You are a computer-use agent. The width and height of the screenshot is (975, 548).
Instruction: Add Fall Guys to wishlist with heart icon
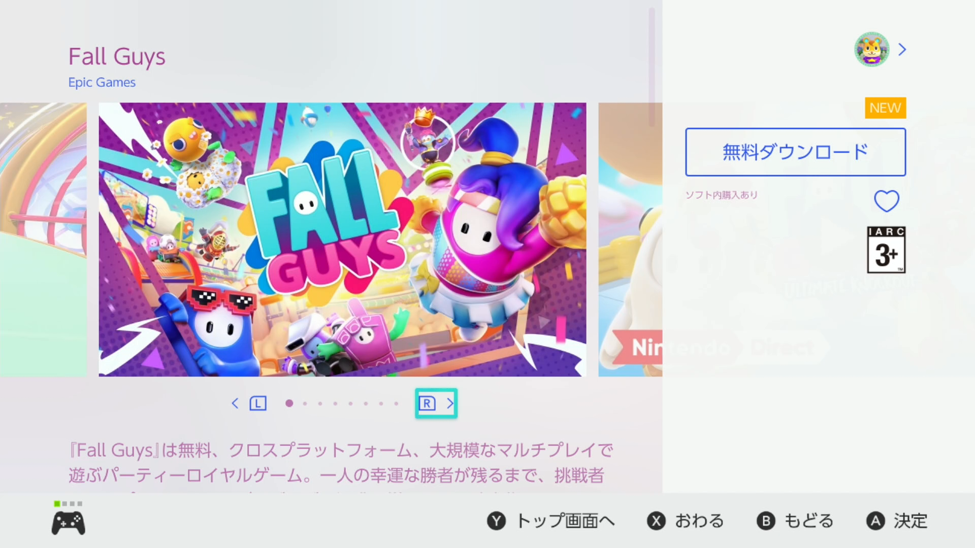coord(886,201)
